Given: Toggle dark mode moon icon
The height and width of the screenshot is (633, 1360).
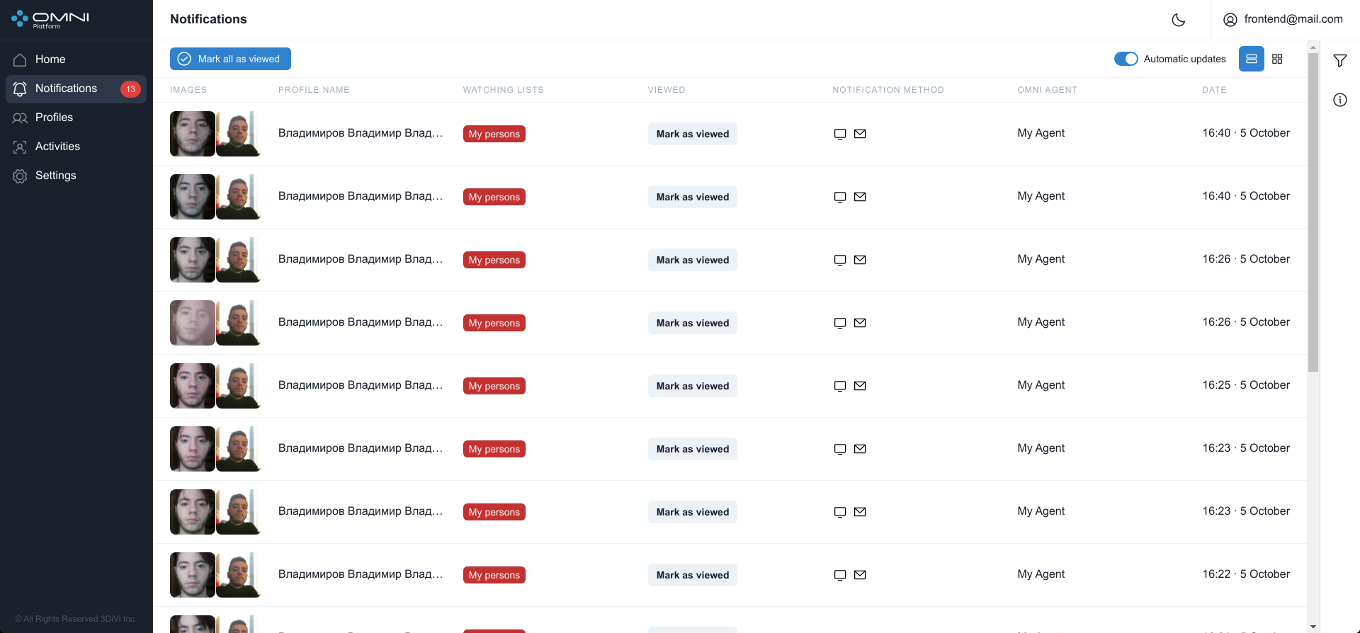Looking at the screenshot, I should [x=1179, y=20].
